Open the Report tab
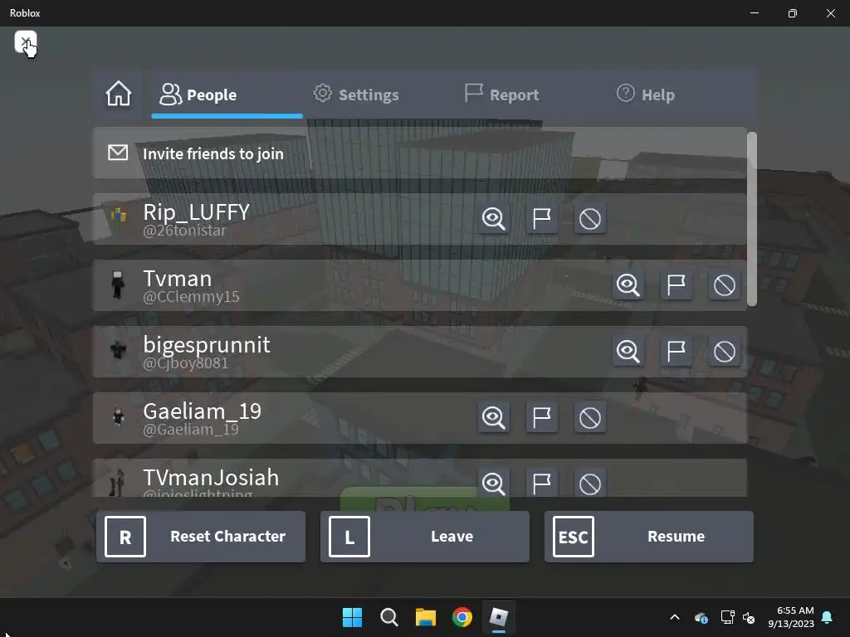850x637 pixels. [x=501, y=95]
